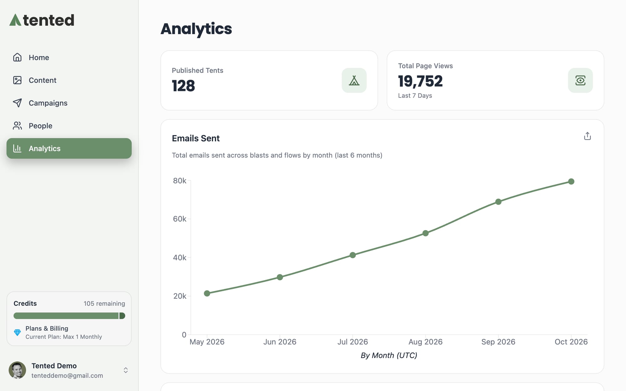Viewport: 626px width, 391px height.
Task: Click the Jun 2026 data point
Action: pyautogui.click(x=280, y=277)
